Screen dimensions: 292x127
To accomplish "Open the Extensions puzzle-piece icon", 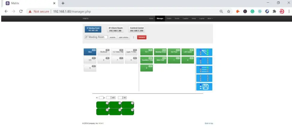I will (x=274, y=11).
